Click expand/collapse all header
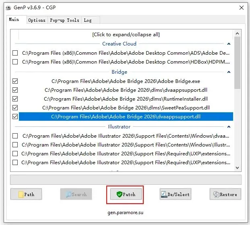 (126, 35)
